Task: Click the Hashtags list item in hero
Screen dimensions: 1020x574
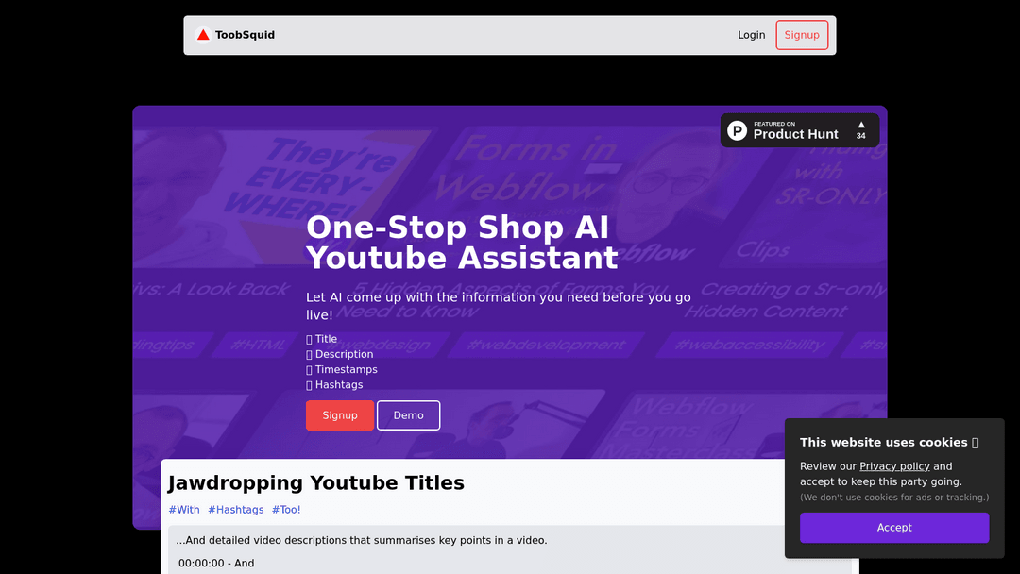Action: tap(334, 385)
